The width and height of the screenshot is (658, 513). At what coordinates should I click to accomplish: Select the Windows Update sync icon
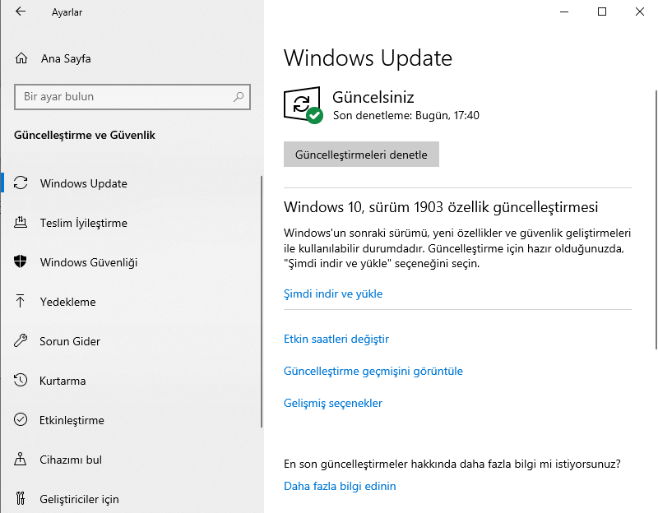21,183
